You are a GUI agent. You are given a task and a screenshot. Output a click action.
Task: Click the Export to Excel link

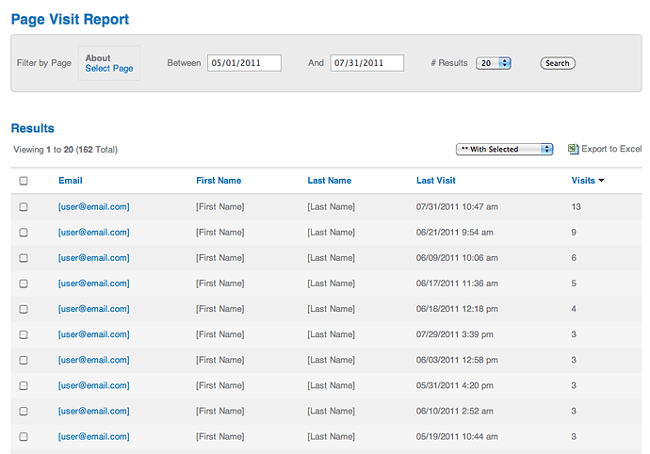pos(611,149)
